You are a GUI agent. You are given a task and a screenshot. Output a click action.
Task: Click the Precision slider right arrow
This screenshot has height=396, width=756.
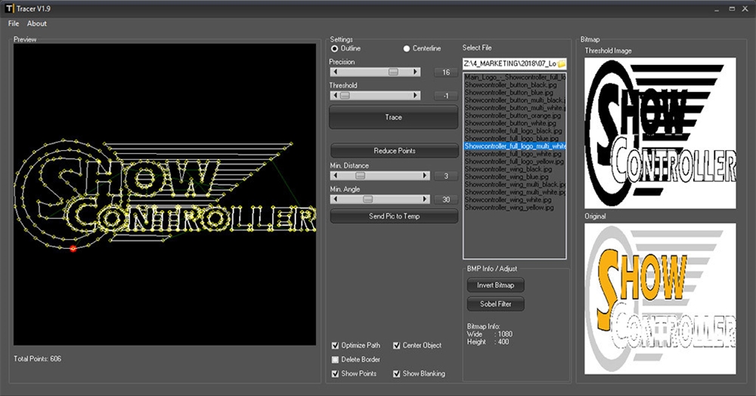(416, 72)
